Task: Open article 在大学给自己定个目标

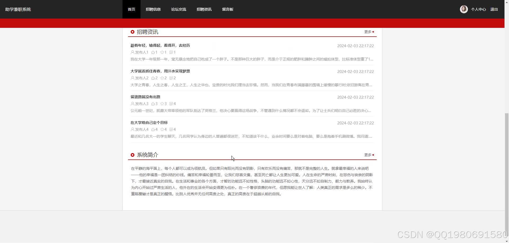Action: pyautogui.click(x=149, y=123)
